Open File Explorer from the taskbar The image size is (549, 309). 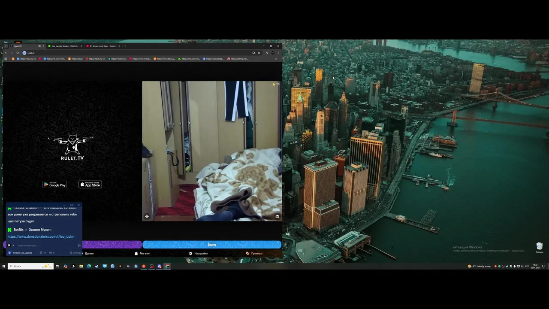coord(81,266)
